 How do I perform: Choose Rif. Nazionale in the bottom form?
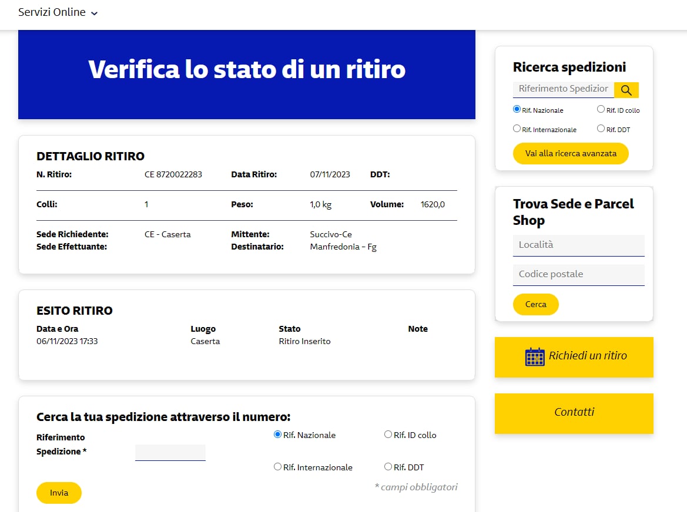pos(277,434)
